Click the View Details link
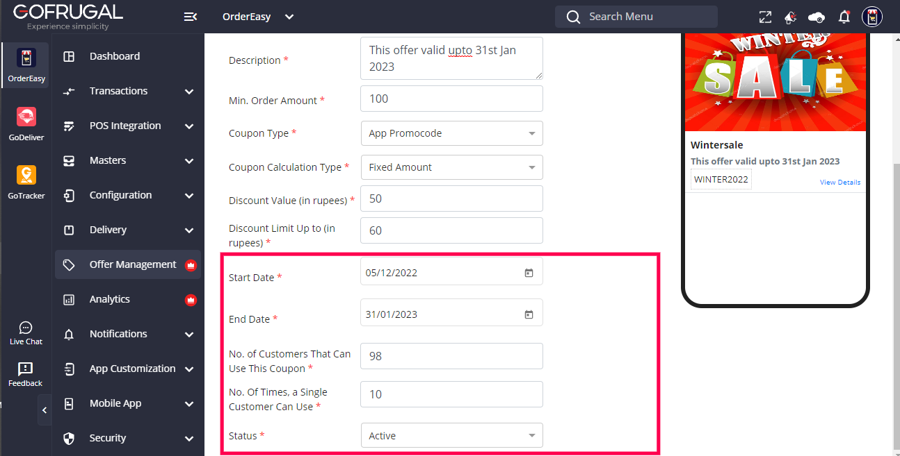 [x=839, y=183]
